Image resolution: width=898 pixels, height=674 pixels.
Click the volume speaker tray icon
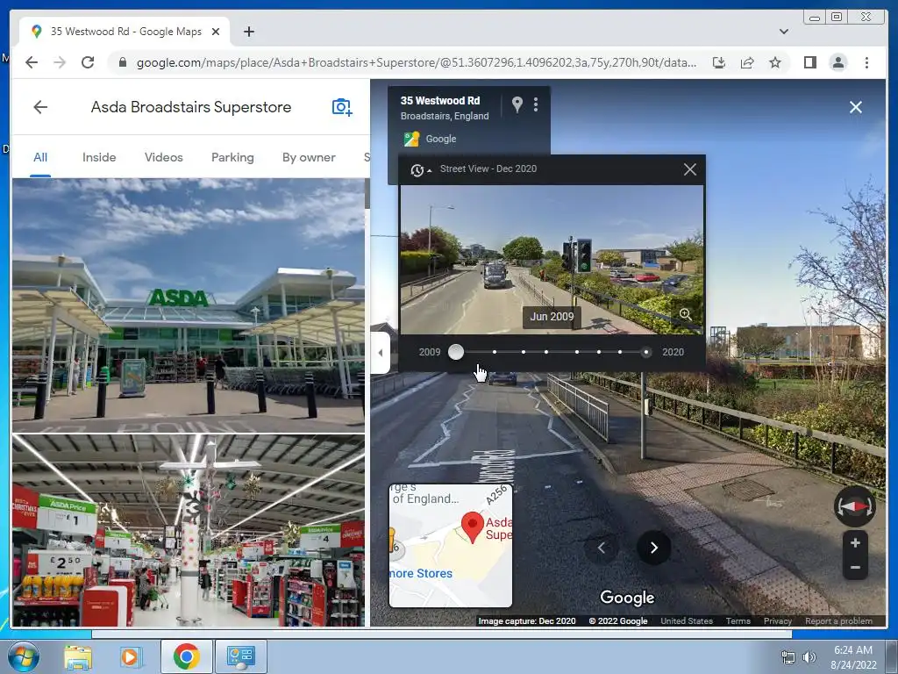(809, 657)
